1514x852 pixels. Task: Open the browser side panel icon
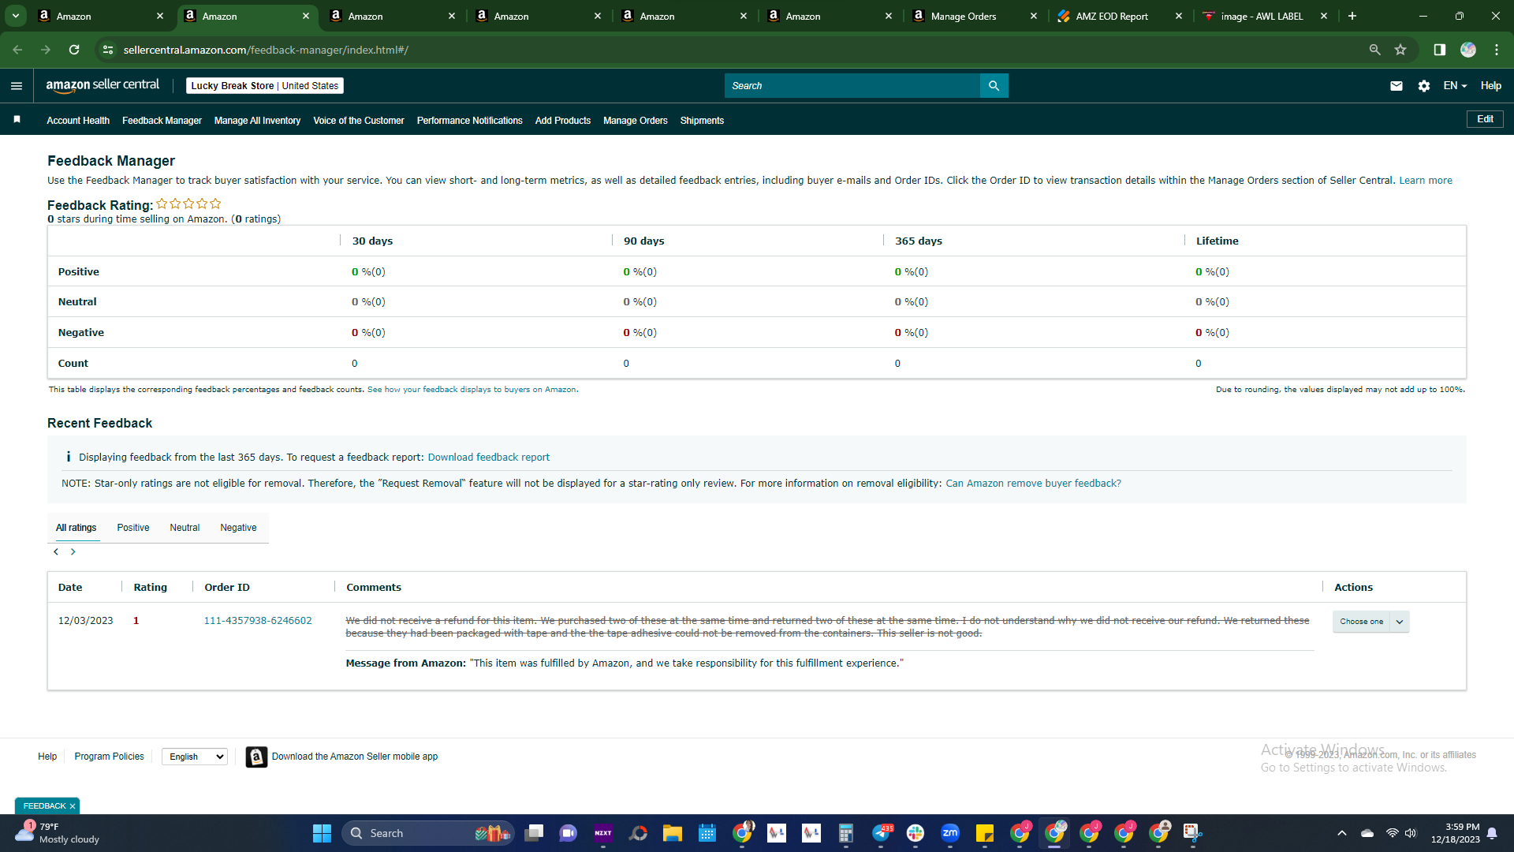coord(1439,50)
